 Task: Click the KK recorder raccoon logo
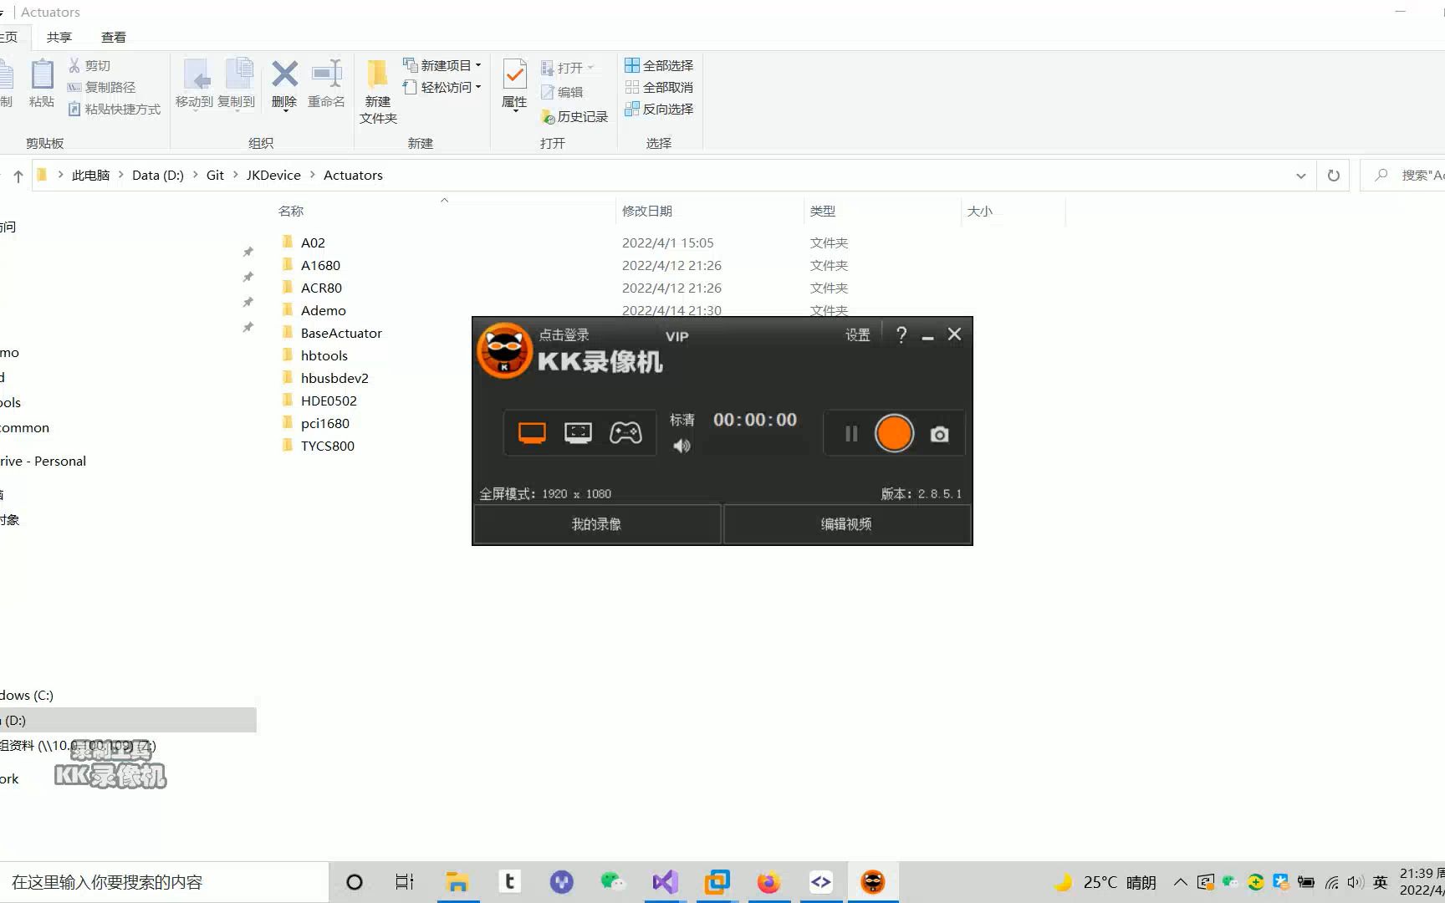(505, 350)
